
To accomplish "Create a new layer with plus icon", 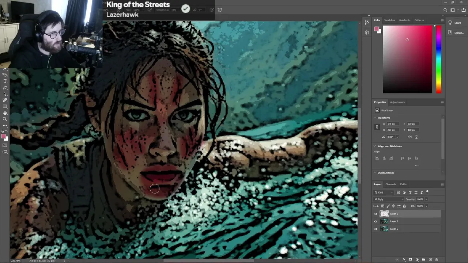I will (x=430, y=260).
